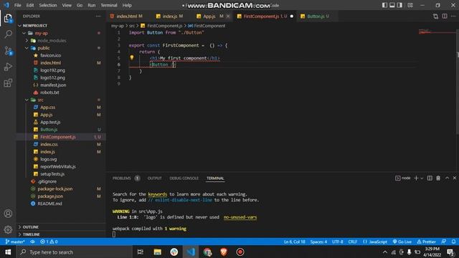This screenshot has width=459, height=258.
Task: Click master branch in status bar
Action: pos(15,242)
